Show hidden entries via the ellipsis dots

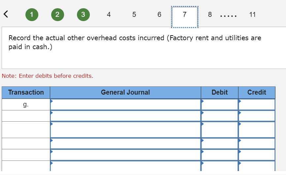click(x=228, y=16)
